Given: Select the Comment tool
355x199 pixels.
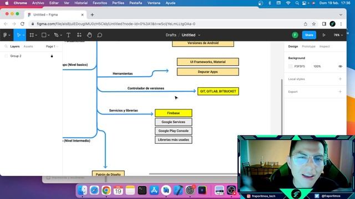Looking at the screenshot, I should [100, 35].
